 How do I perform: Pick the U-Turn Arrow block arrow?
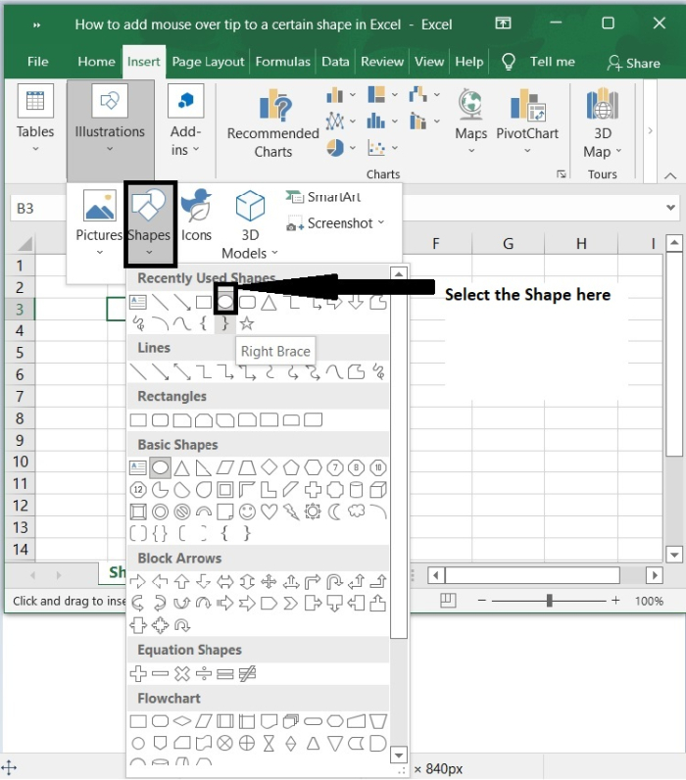[x=335, y=581]
